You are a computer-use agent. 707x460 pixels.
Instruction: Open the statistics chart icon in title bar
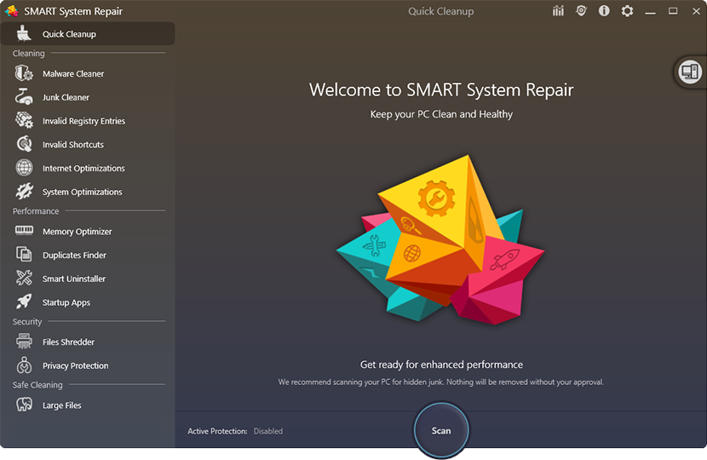coord(558,11)
